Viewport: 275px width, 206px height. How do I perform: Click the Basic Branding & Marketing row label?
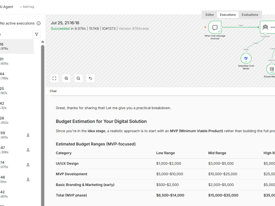point(85,185)
